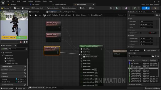Screen dimensions: 161x90
Task: Open the sync Method dropdown
Action: [x=146, y=27]
